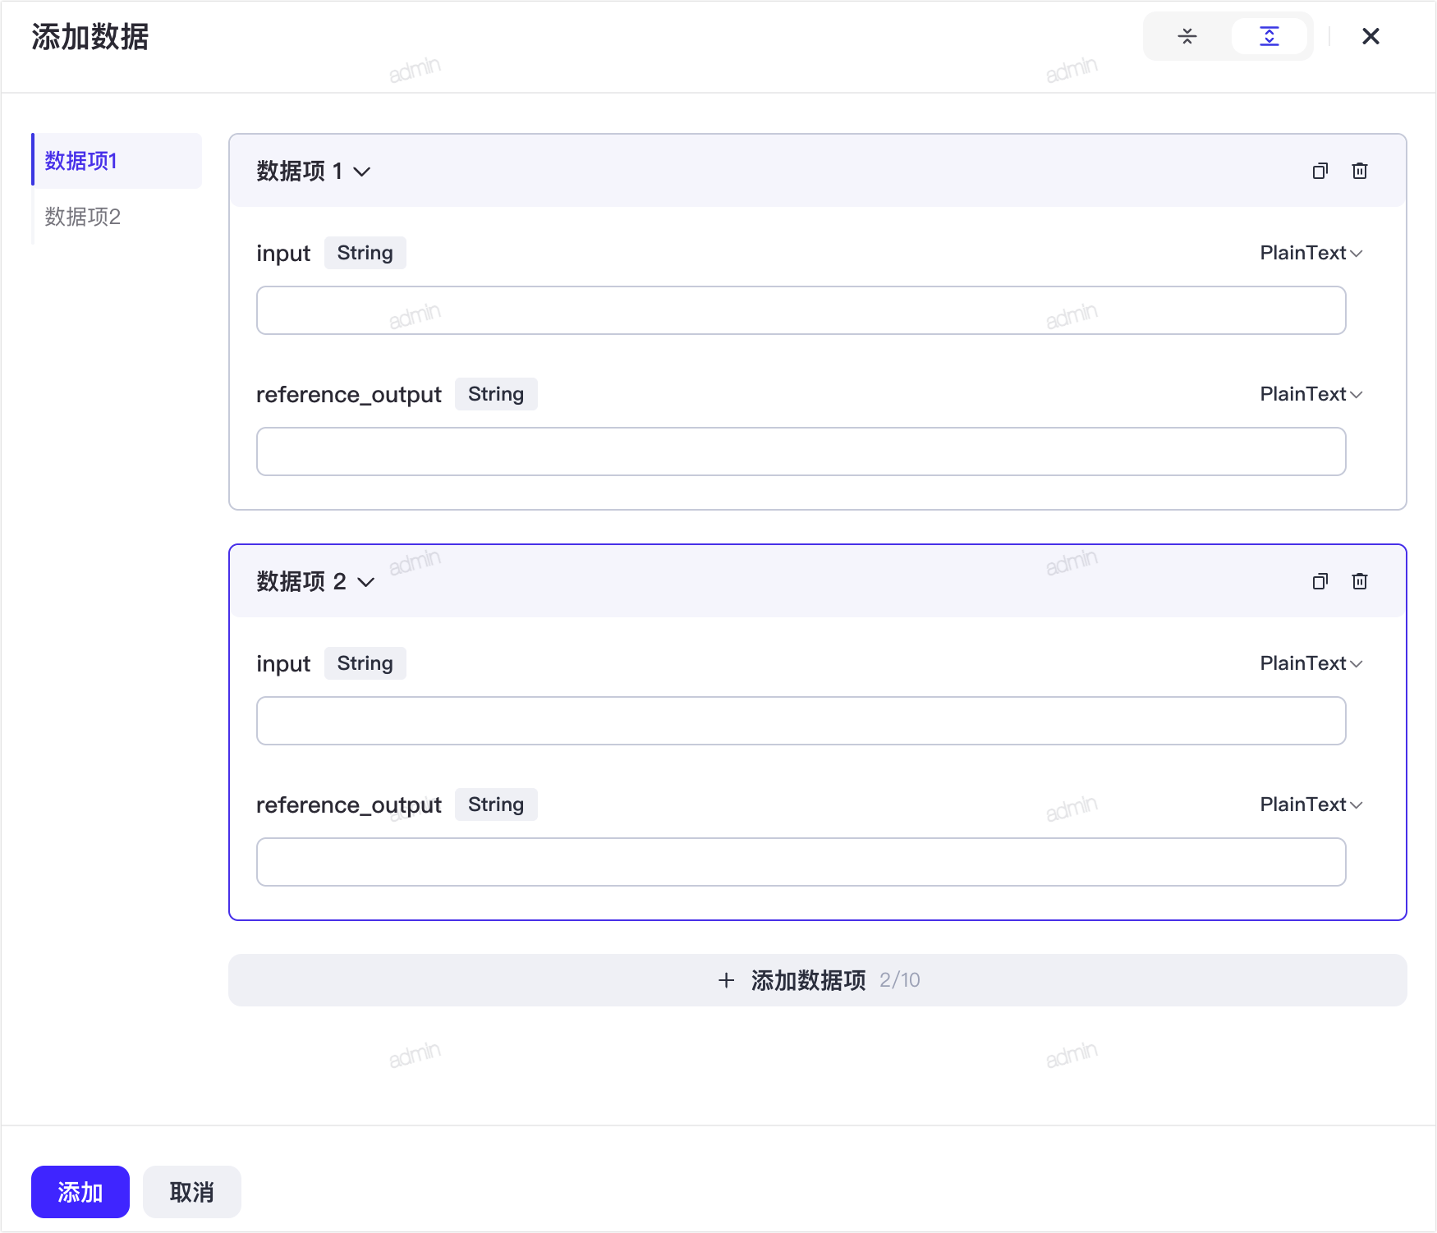Click the blue 添加 button
Image resolution: width=1437 pixels, height=1233 pixels.
coord(80,1192)
